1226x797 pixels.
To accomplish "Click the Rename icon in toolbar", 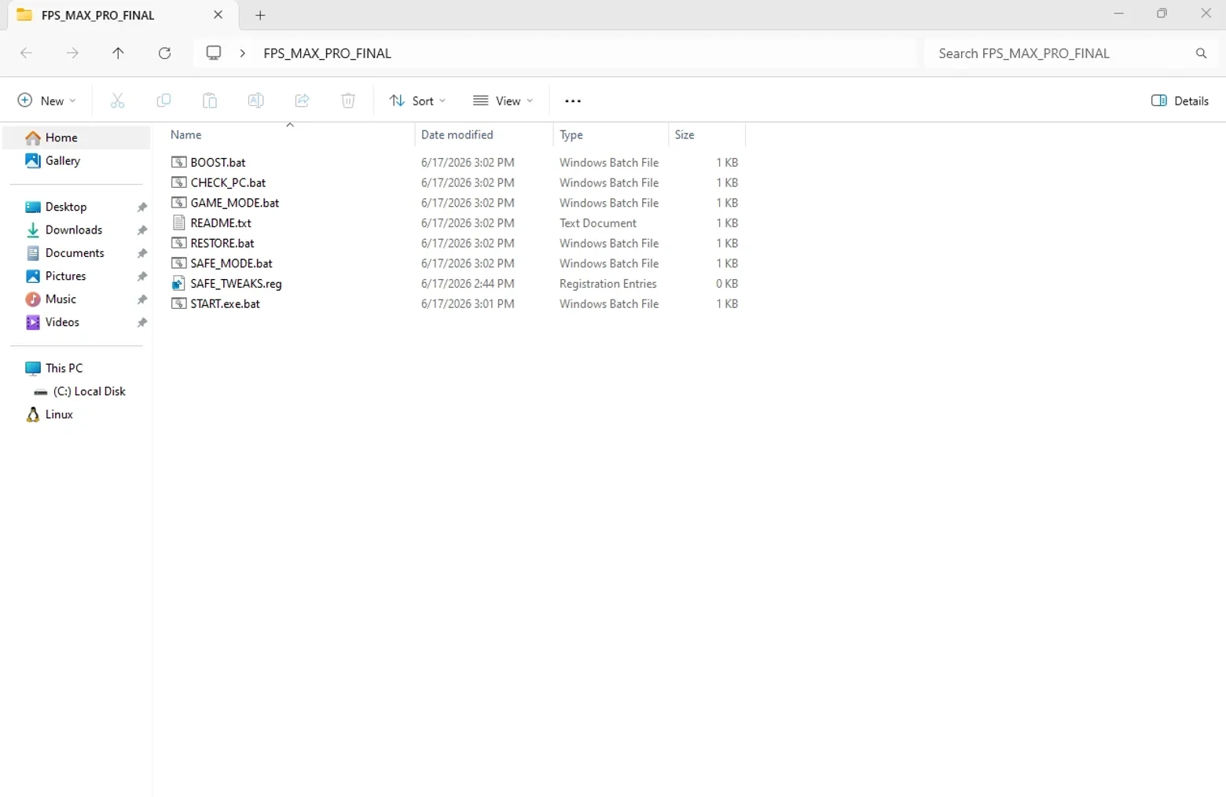I will 255,101.
